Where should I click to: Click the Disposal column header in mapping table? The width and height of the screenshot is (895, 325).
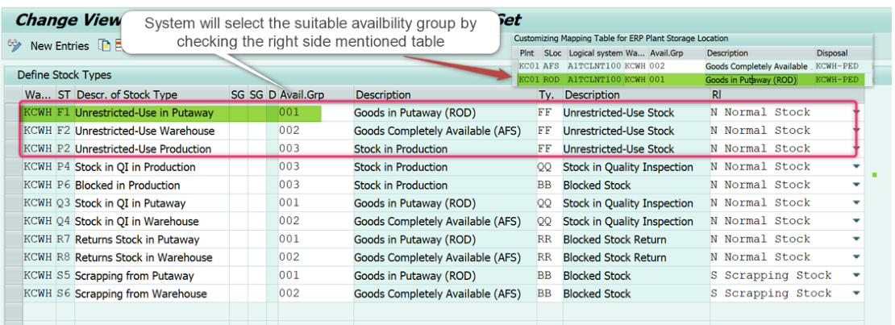click(x=832, y=52)
